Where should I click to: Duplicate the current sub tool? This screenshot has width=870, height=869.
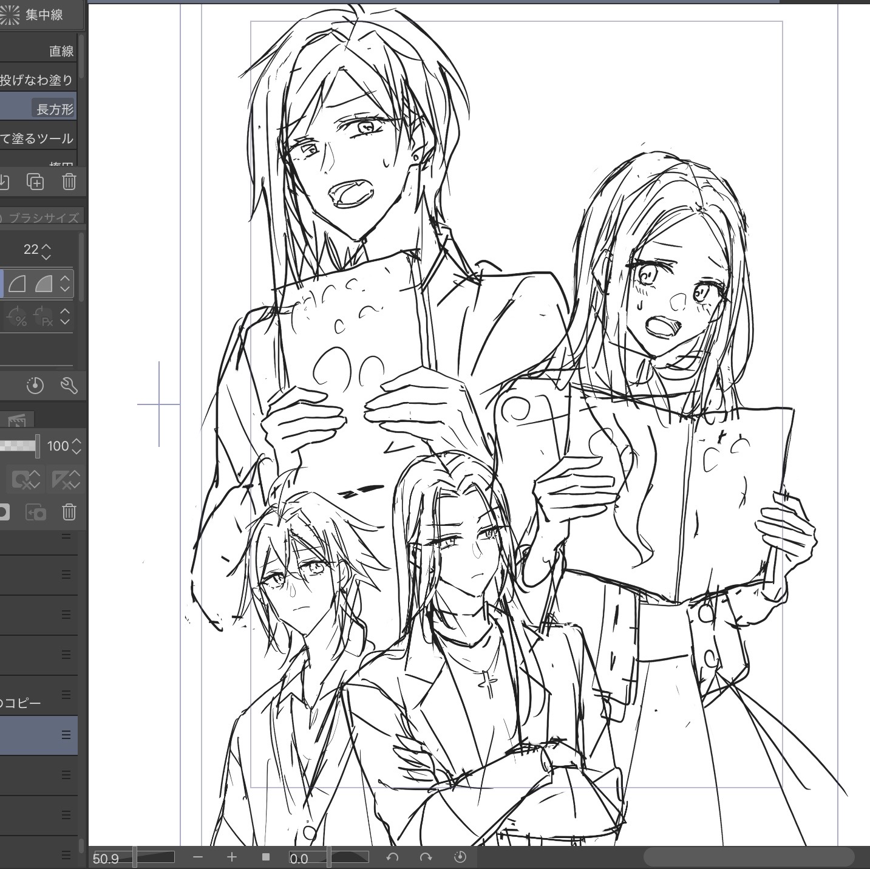pyautogui.click(x=35, y=182)
